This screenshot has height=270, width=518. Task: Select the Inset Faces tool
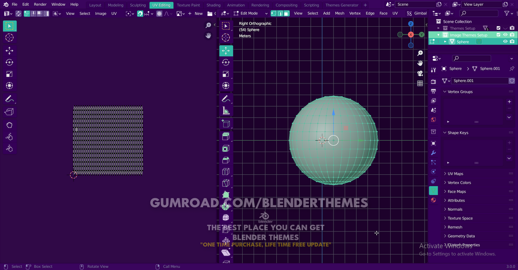pyautogui.click(x=226, y=148)
